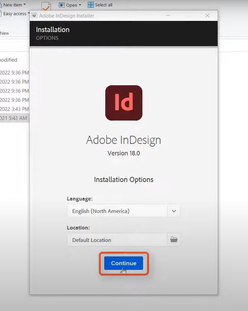Browse with the Location folder icon
Image resolution: width=248 pixels, height=311 pixels.
tap(174, 240)
